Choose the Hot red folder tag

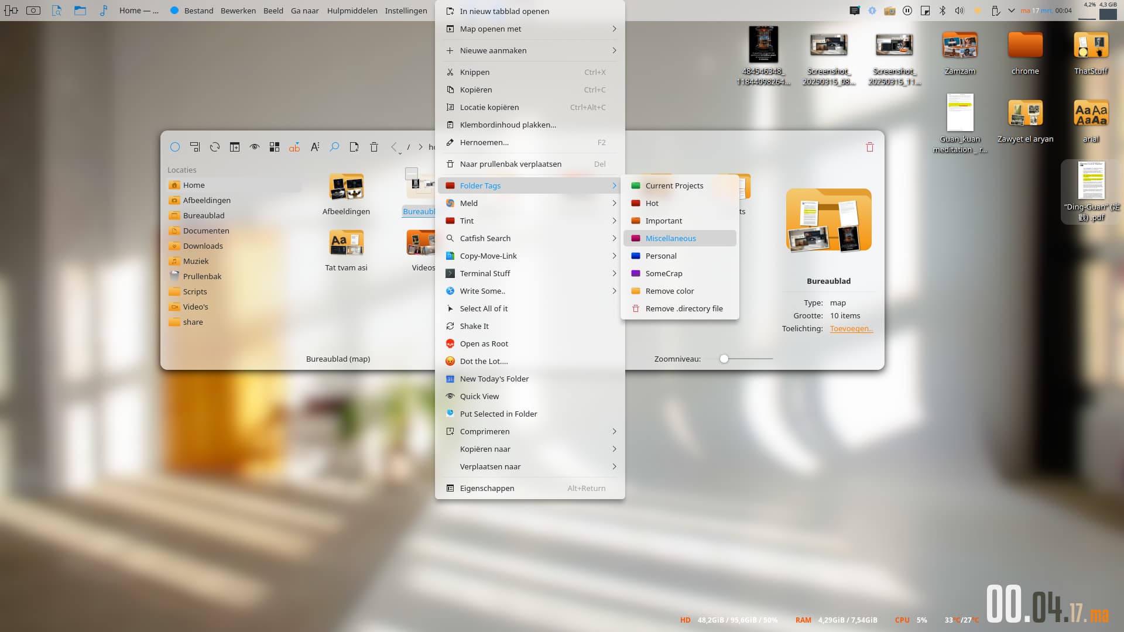[680, 203]
